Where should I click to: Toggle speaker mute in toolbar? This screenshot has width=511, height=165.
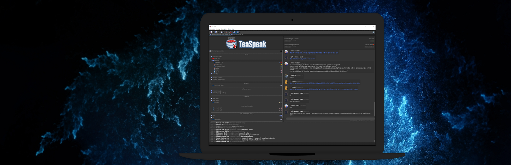click(230, 32)
